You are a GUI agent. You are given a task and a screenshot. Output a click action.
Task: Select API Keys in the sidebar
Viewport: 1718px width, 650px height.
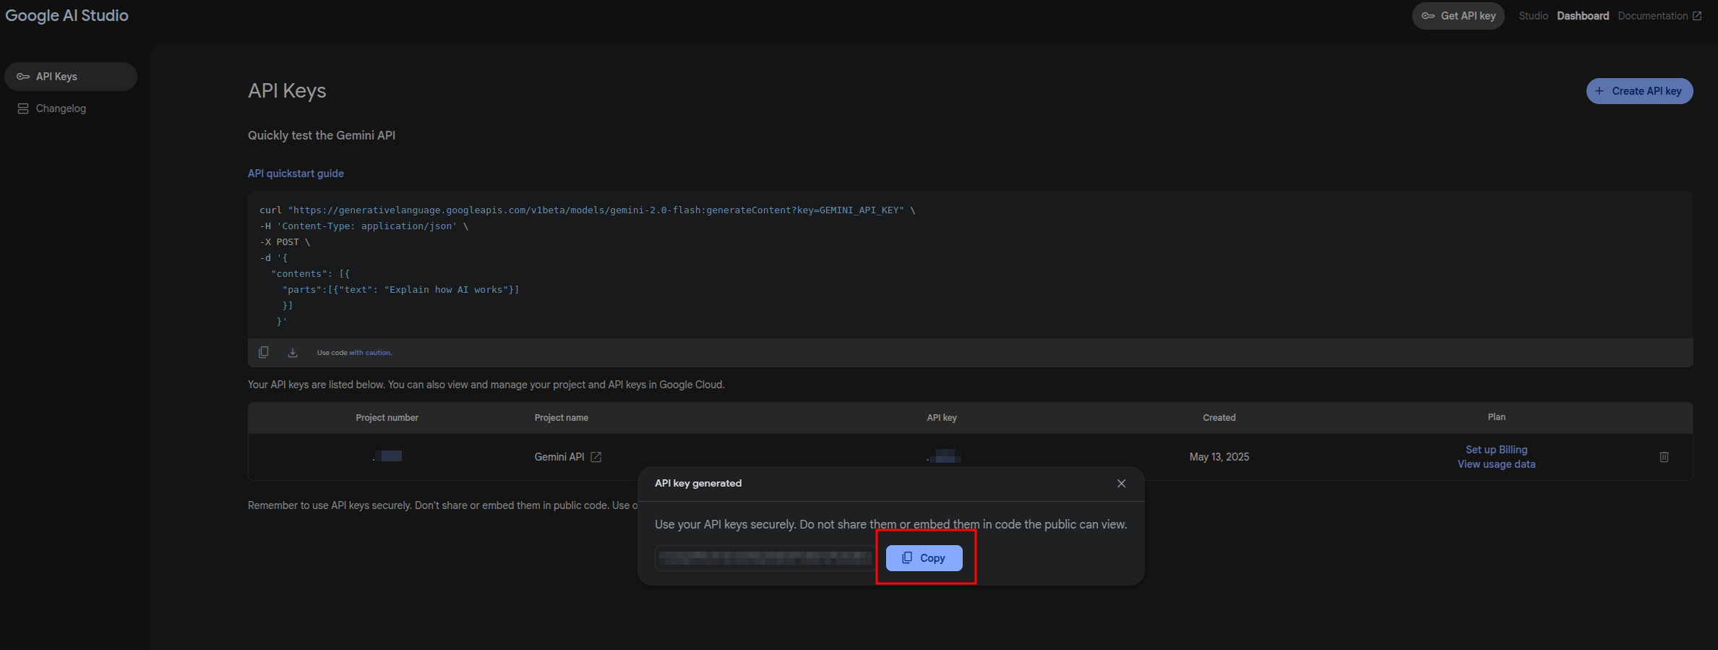coord(70,77)
